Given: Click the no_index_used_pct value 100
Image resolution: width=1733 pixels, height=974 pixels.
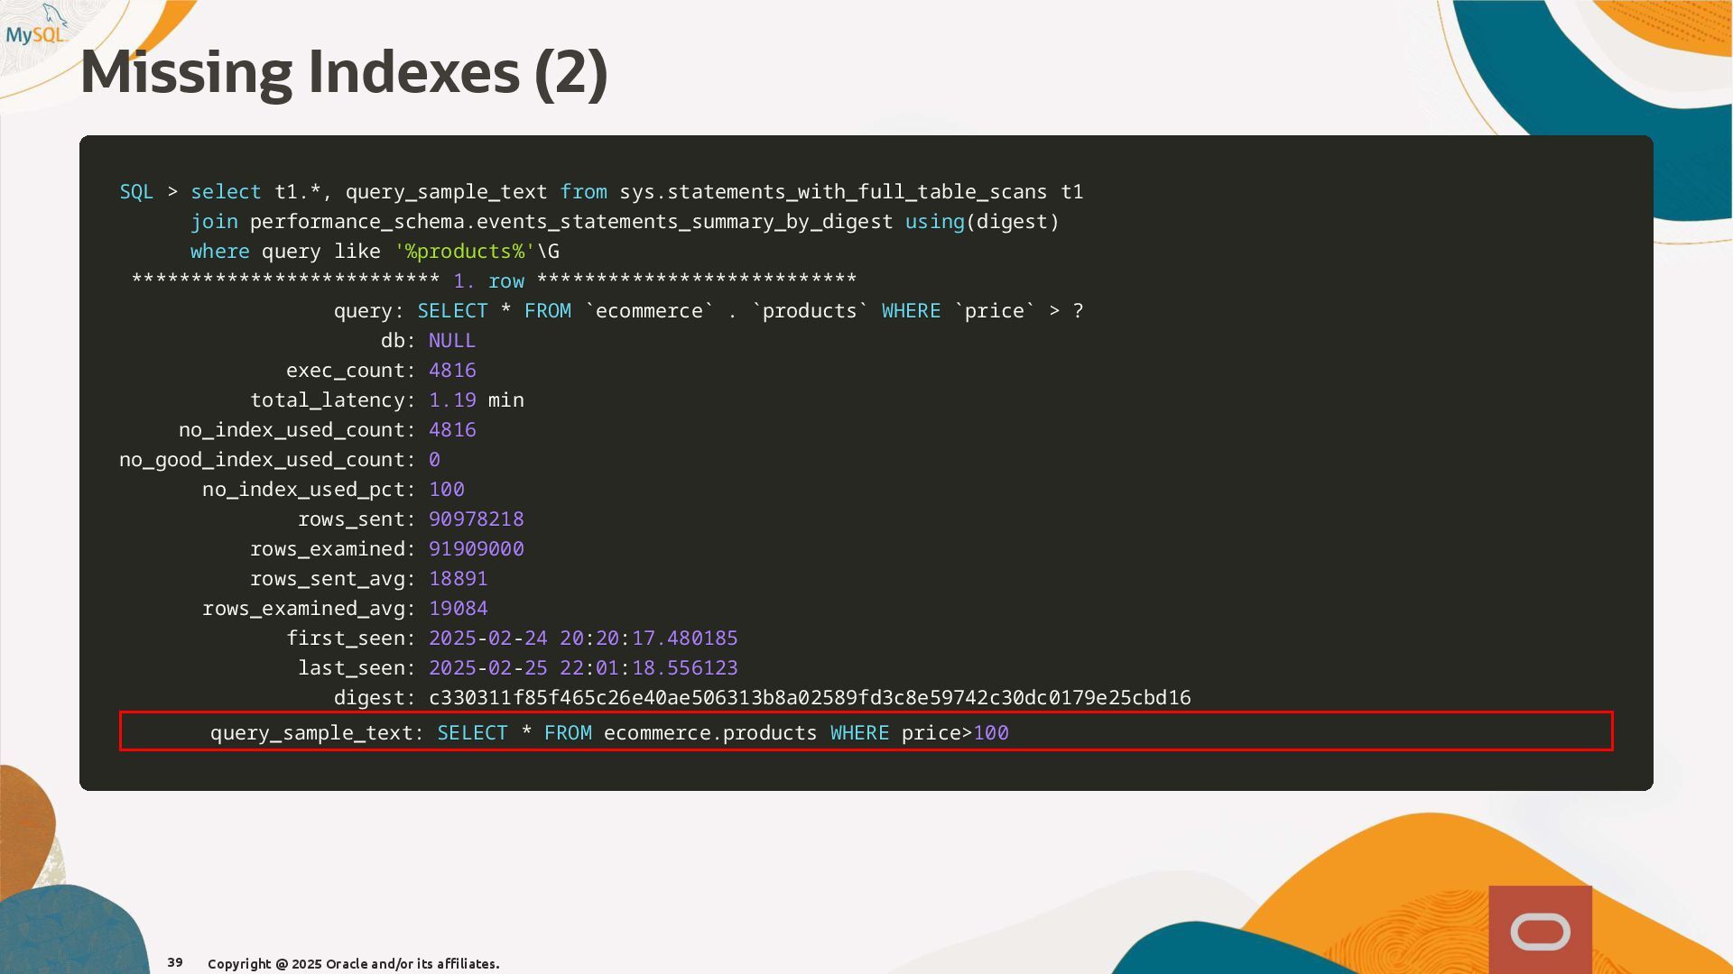Looking at the screenshot, I should 447,490.
